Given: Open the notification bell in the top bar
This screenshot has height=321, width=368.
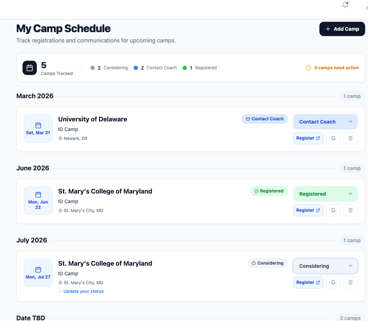Looking at the screenshot, I should pyautogui.click(x=344, y=5).
